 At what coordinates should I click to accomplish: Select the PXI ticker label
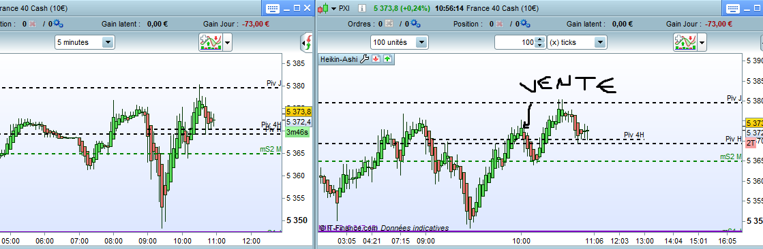[x=344, y=8]
